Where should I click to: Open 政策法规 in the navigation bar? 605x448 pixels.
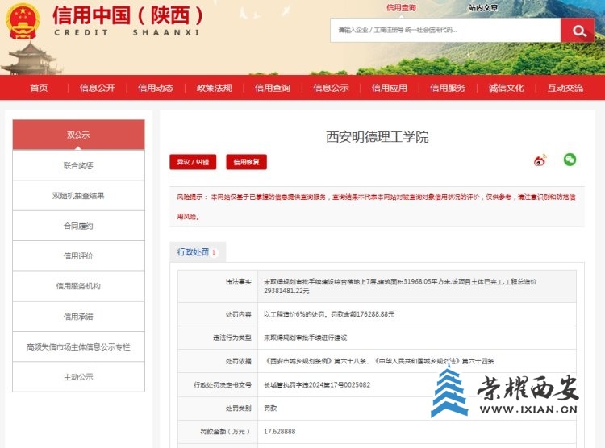click(x=214, y=88)
